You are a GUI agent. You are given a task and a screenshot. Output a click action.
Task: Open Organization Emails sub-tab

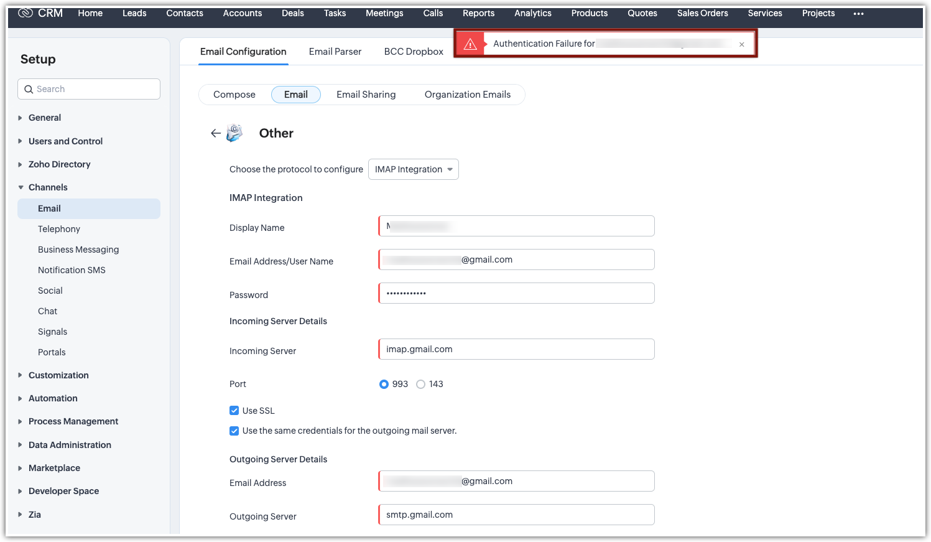click(x=468, y=95)
